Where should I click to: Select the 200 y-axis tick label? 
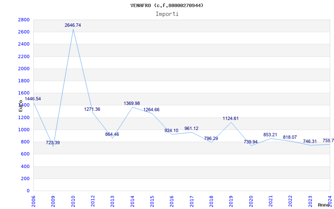[25, 178]
